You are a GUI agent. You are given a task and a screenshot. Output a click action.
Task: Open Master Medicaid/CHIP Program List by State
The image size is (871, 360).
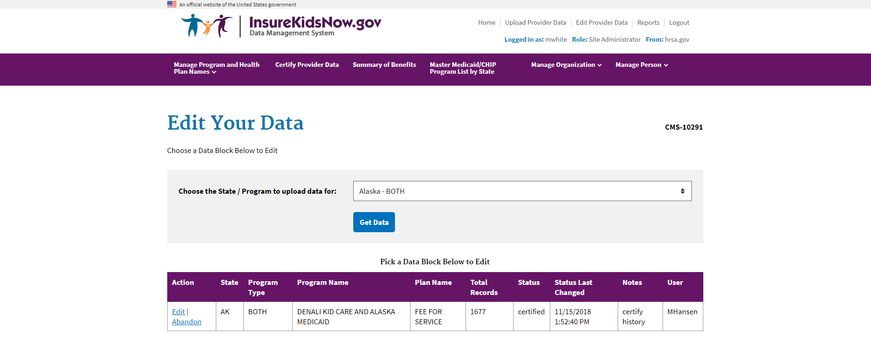pos(463,68)
